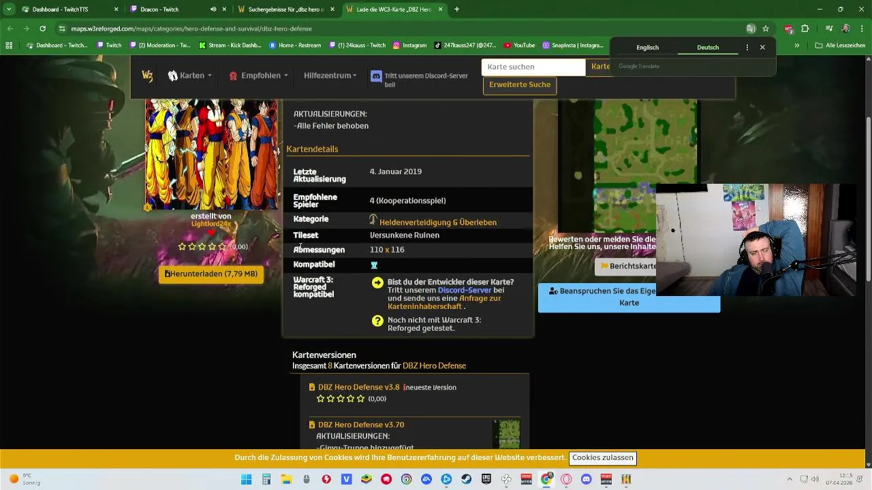This screenshot has height=490, width=872.
Task: Close the Google Translate popup
Action: pyautogui.click(x=762, y=48)
